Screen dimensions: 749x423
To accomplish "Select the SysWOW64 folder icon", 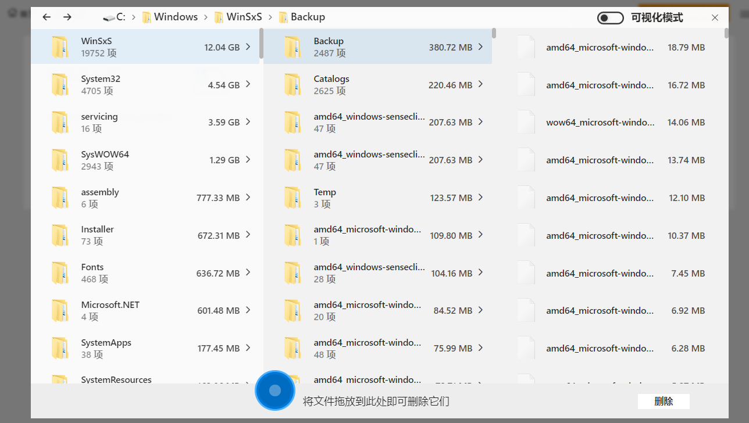I will (60, 160).
